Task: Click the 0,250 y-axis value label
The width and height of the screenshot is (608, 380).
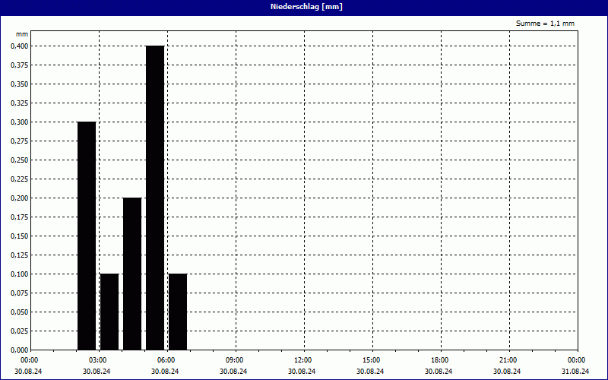Action: coord(19,160)
